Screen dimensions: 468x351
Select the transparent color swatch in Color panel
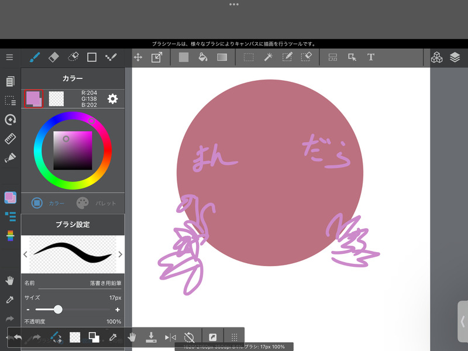click(56, 99)
